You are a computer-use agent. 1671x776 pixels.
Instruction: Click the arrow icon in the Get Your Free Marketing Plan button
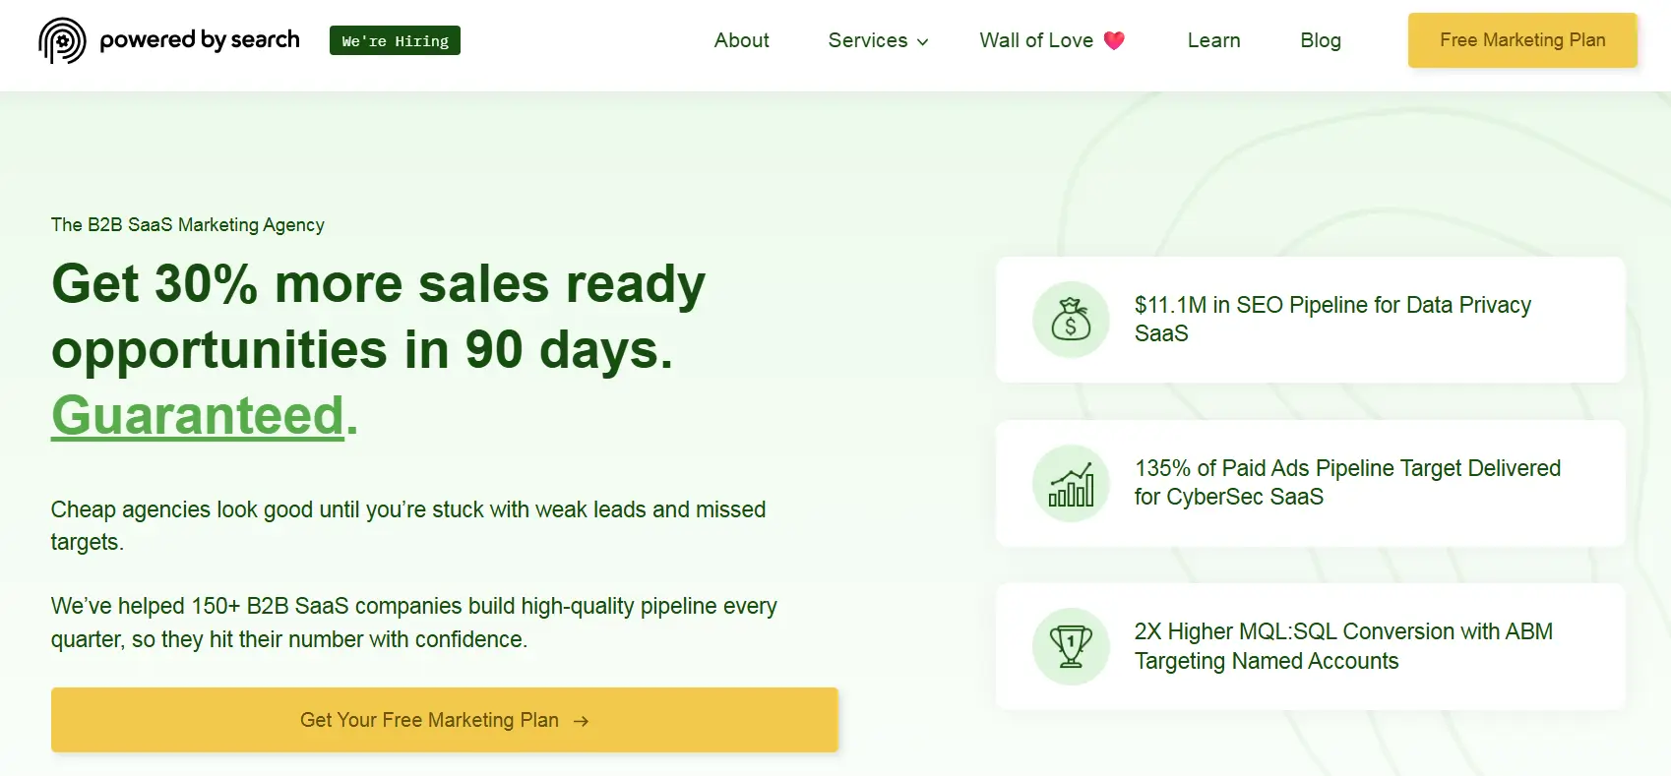581,721
